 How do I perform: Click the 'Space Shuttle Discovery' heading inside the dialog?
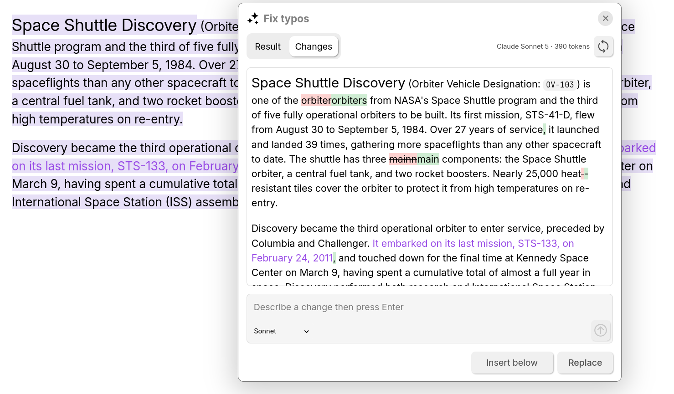(x=328, y=83)
